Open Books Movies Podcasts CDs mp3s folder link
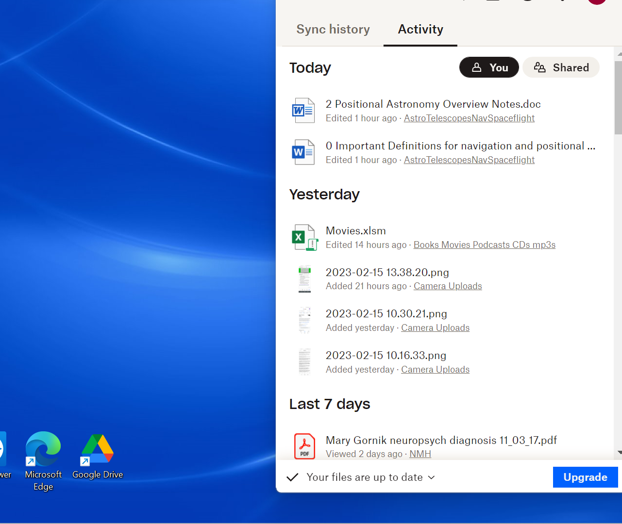Image resolution: width=622 pixels, height=524 pixels. click(485, 245)
